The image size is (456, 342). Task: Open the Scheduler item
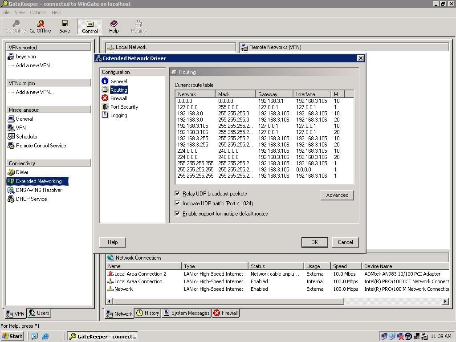click(23, 136)
